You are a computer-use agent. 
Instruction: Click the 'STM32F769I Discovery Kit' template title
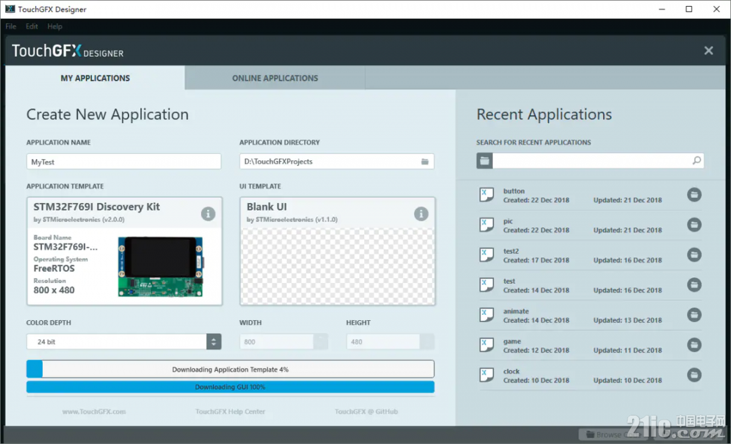click(97, 206)
